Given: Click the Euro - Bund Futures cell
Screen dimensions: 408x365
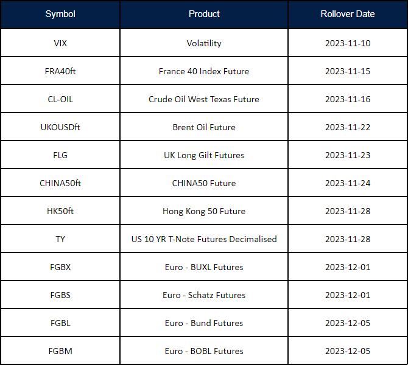Looking at the screenshot, I should click(204, 323).
